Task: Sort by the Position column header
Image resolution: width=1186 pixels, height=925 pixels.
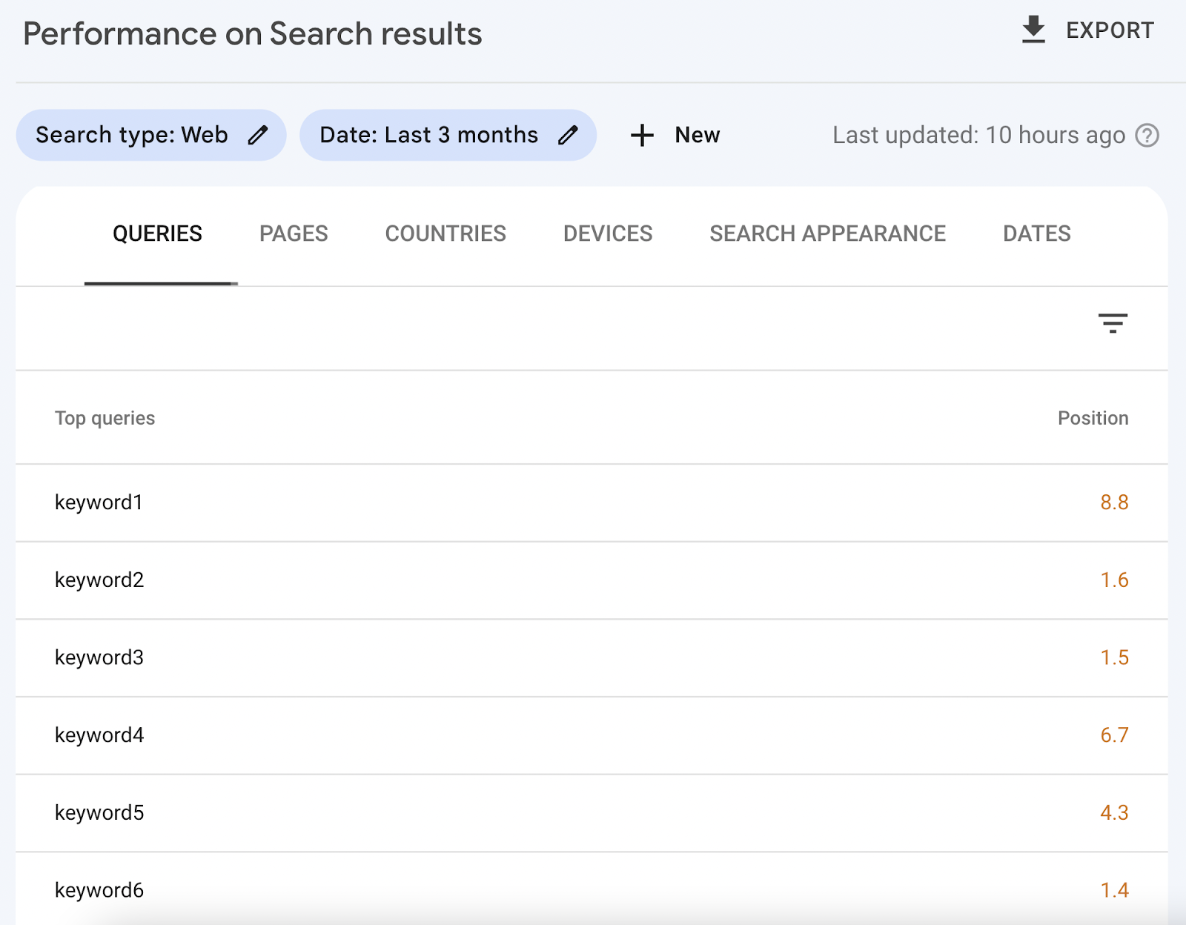Action: pos(1093,418)
